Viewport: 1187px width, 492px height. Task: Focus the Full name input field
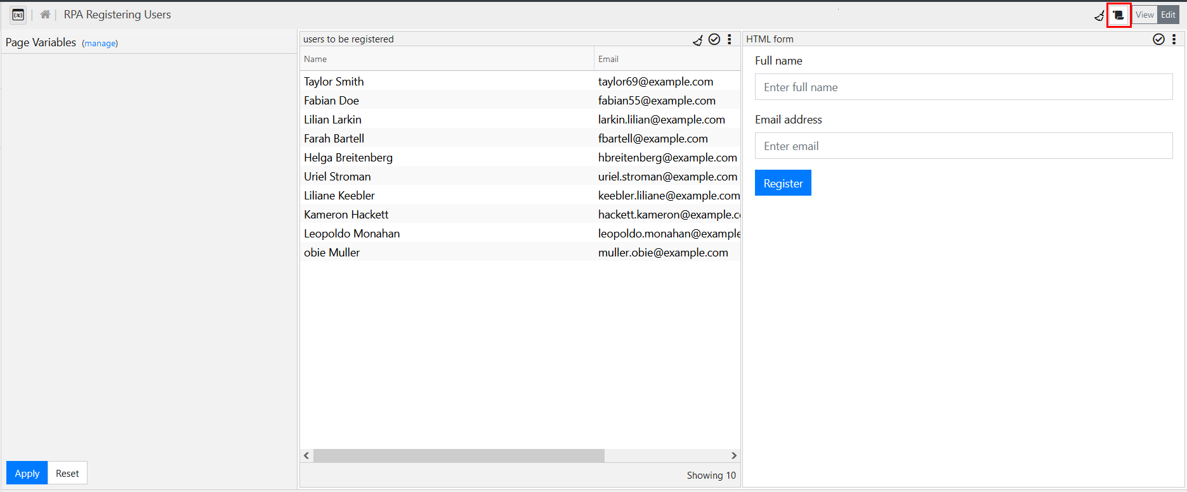[x=964, y=87]
